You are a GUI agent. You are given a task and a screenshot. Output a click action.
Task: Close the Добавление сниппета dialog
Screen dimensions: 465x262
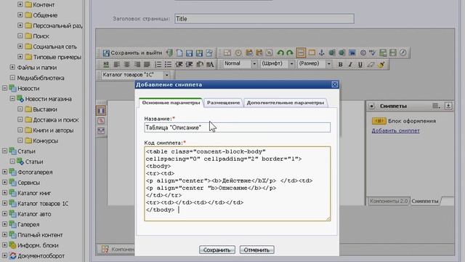(x=334, y=84)
